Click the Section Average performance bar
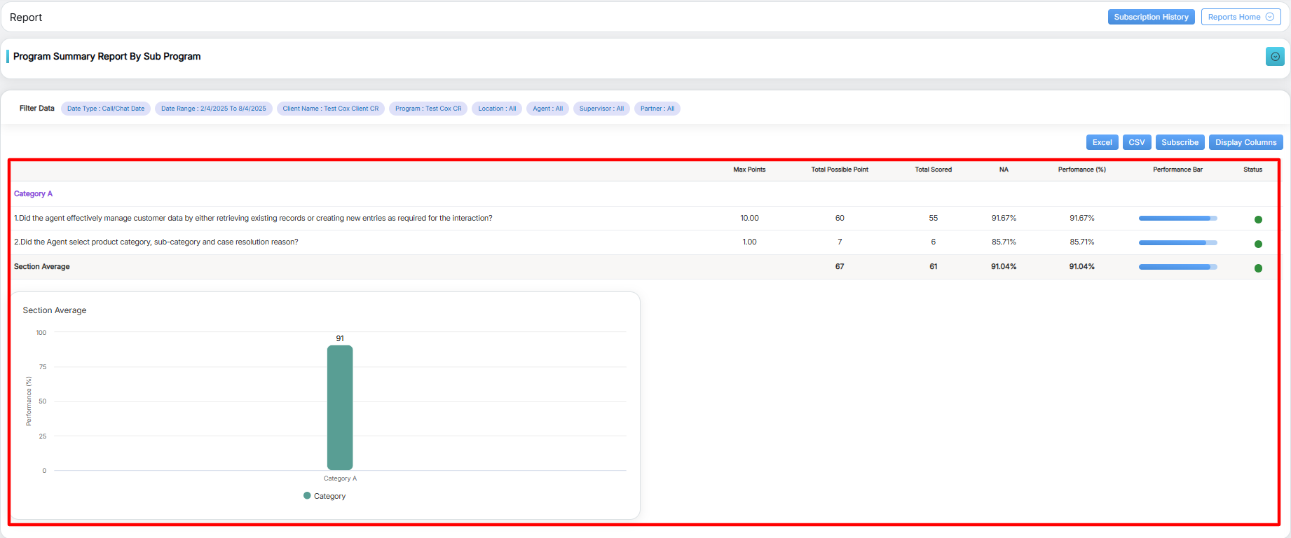Screen dimensions: 1291x538 coord(1177,267)
